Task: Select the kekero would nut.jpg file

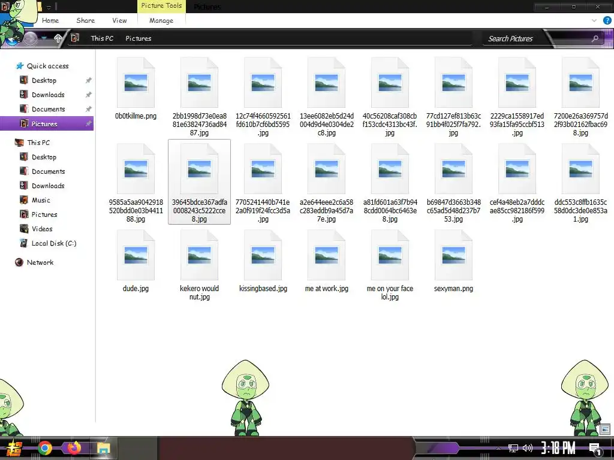Action: tap(199, 265)
